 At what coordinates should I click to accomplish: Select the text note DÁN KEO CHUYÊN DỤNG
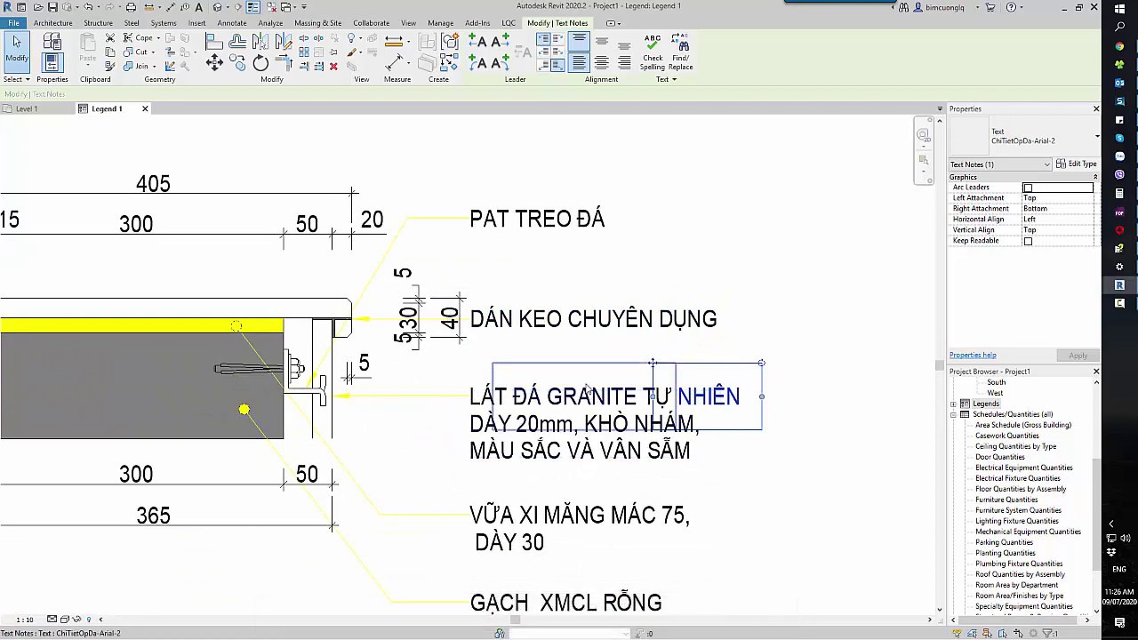tap(593, 319)
